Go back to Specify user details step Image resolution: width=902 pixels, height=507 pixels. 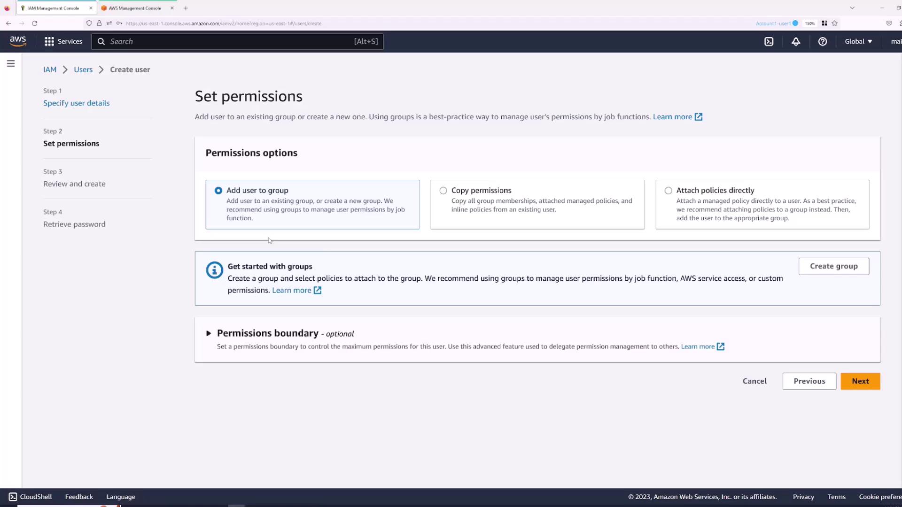(x=76, y=103)
